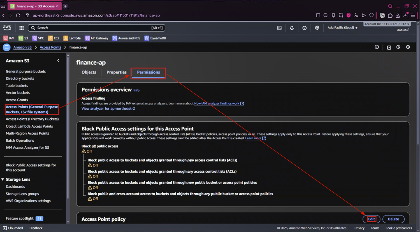Open the Asia Pacific (Seoul) region dropdown
Viewport: 420px width, 232px height.
click(x=343, y=28)
